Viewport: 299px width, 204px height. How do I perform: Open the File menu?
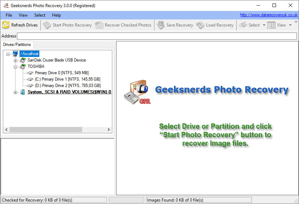click(x=9, y=15)
